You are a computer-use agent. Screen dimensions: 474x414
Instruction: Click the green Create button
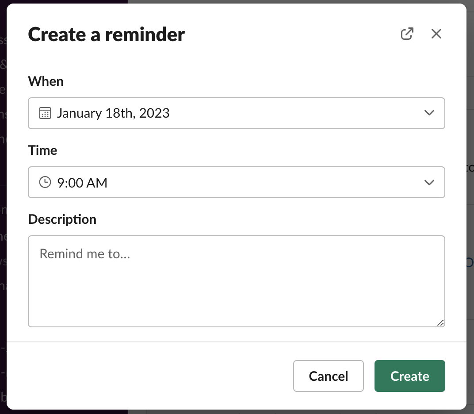point(409,376)
